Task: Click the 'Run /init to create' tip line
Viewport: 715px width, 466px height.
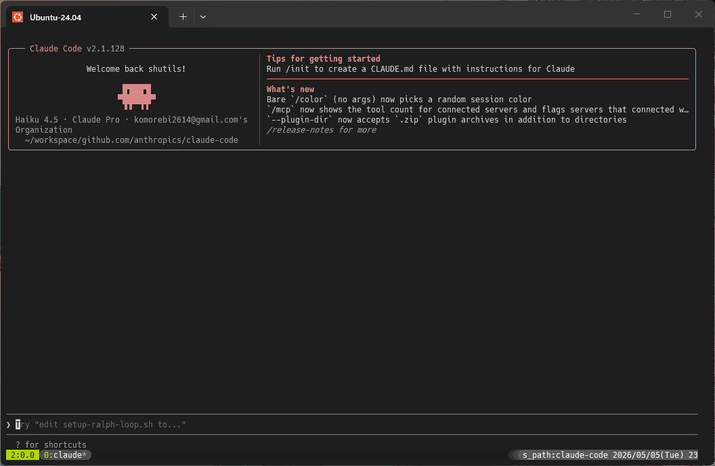Action: click(420, 69)
